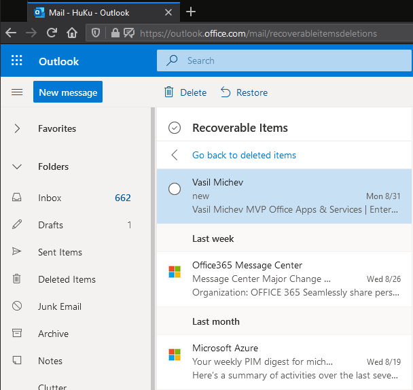Click the Favorites label
The width and height of the screenshot is (413, 390).
tap(57, 128)
